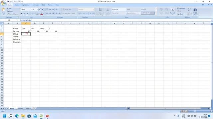This screenshot has height=119, width=213.
Task: Open the Font name combo box
Action: [x=26, y=9]
